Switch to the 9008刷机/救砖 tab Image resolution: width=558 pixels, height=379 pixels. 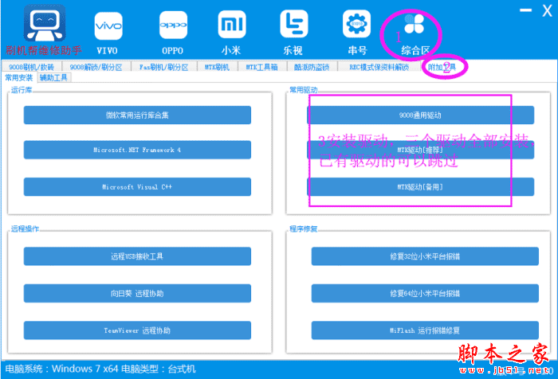point(32,67)
